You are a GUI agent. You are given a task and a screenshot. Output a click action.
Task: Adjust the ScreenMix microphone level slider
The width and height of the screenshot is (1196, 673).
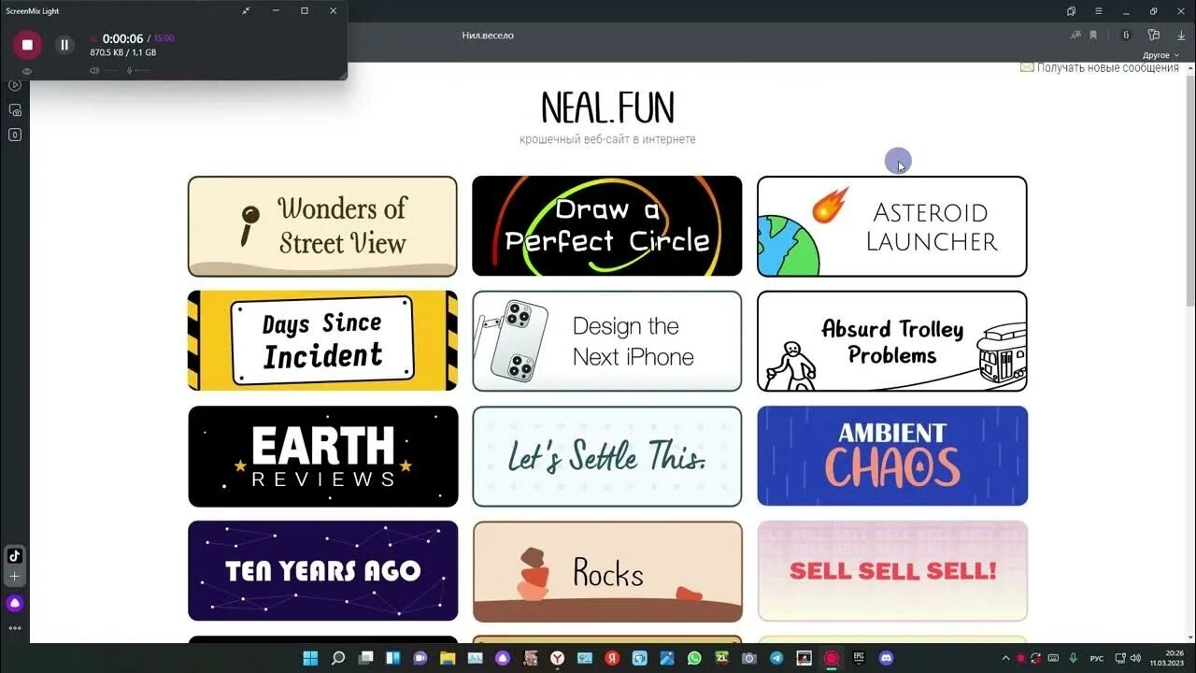143,70
